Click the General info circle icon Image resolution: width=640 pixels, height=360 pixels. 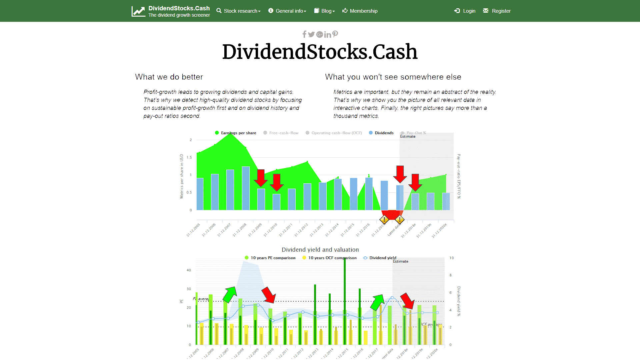coord(271,11)
